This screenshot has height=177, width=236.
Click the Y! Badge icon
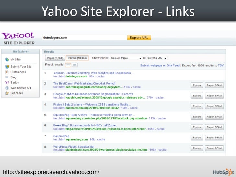pos(7,82)
